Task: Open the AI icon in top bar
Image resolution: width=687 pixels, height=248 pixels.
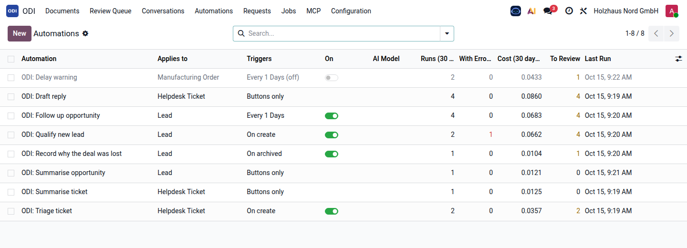Action: 531,11
